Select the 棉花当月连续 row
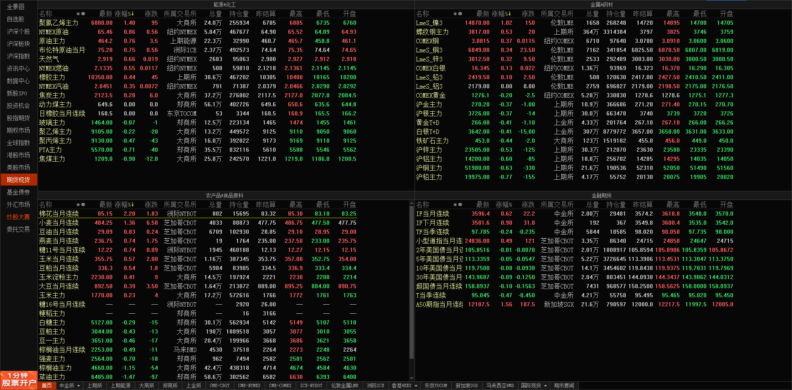Screen dimensions: 792x390 coord(59,214)
